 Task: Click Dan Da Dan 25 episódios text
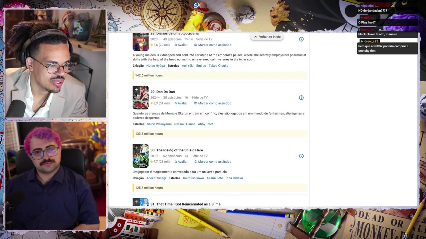pos(172,98)
